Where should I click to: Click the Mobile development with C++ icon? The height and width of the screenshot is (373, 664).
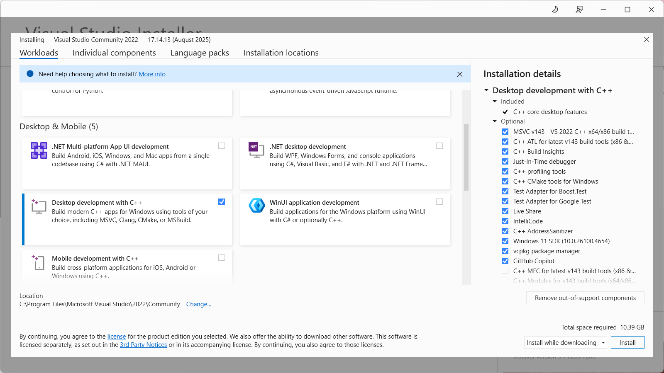pos(38,262)
